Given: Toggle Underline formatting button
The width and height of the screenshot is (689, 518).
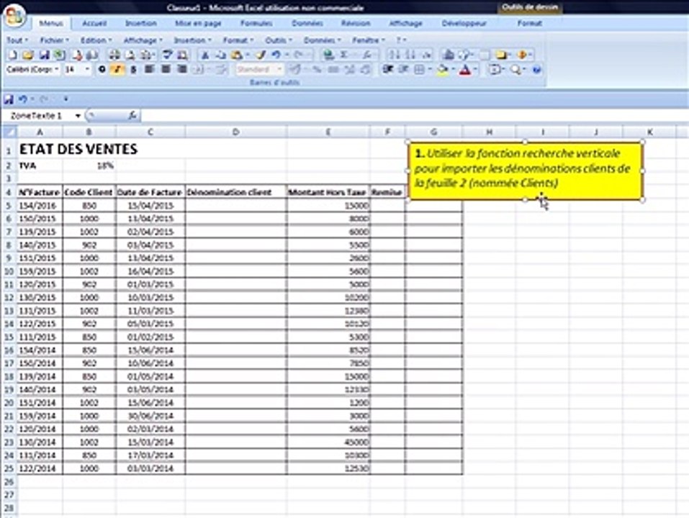Looking at the screenshot, I should point(134,69).
